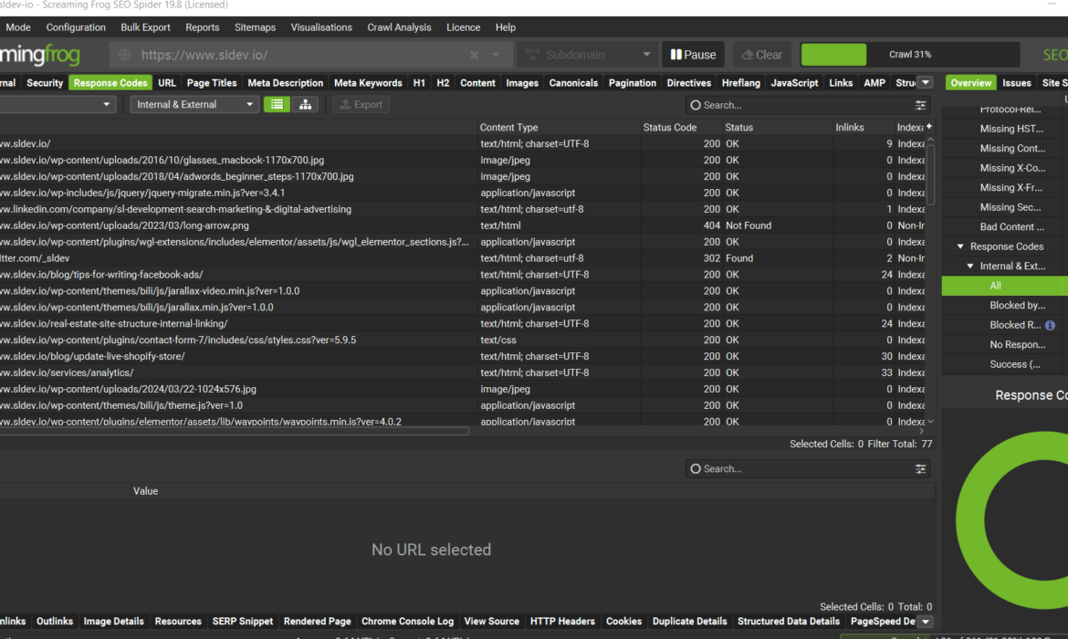Open the Help menu
This screenshot has width=1068, height=639.
coord(506,27)
